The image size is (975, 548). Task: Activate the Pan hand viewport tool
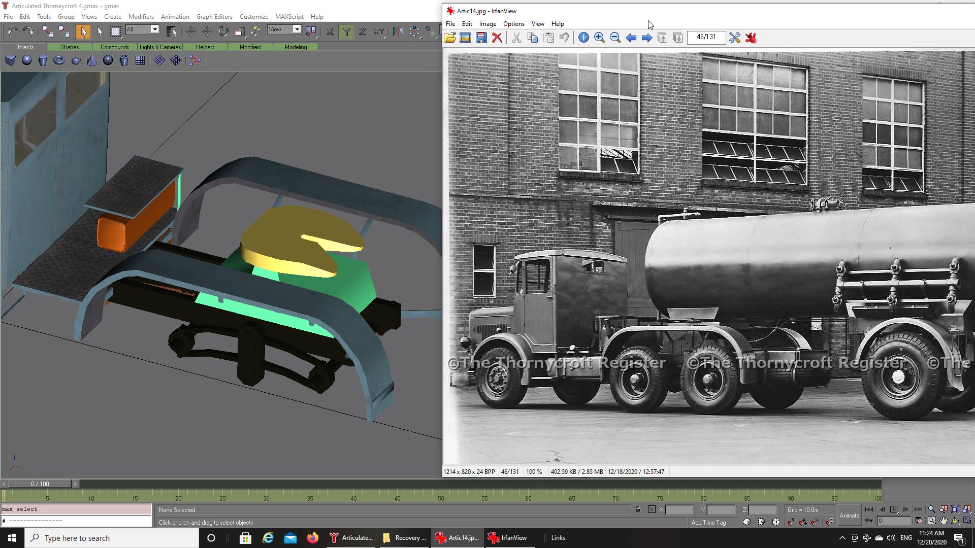pyautogui.click(x=944, y=521)
